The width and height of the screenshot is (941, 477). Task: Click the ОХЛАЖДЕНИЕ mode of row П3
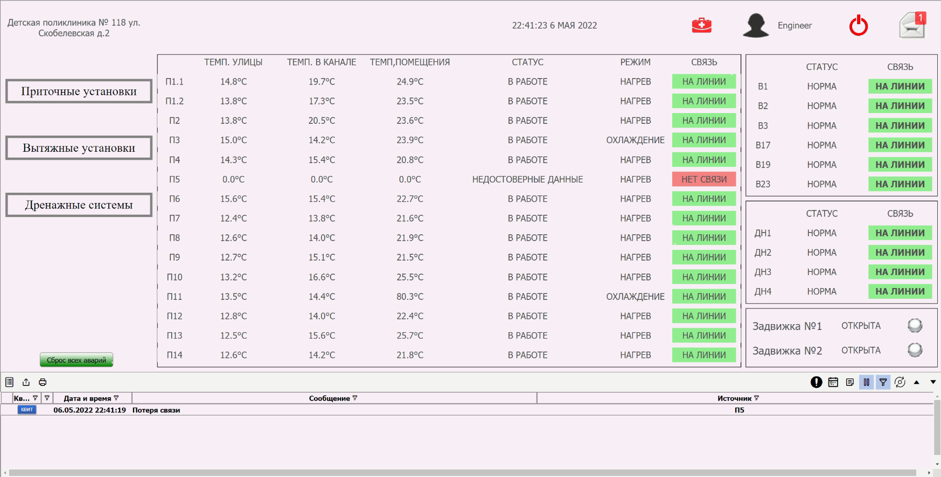pyautogui.click(x=635, y=140)
